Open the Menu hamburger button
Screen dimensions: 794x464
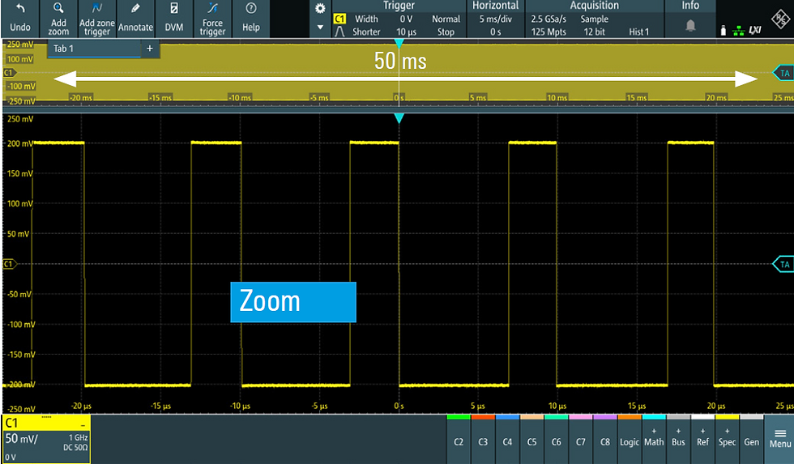pyautogui.click(x=779, y=439)
